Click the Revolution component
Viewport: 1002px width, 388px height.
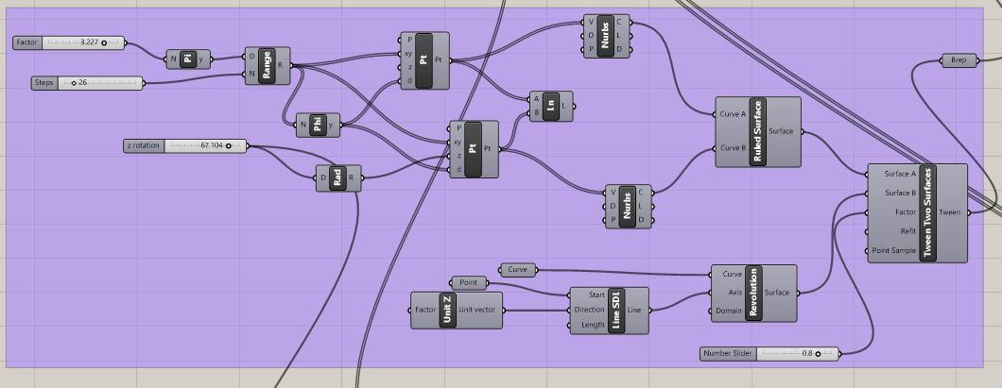click(x=752, y=293)
